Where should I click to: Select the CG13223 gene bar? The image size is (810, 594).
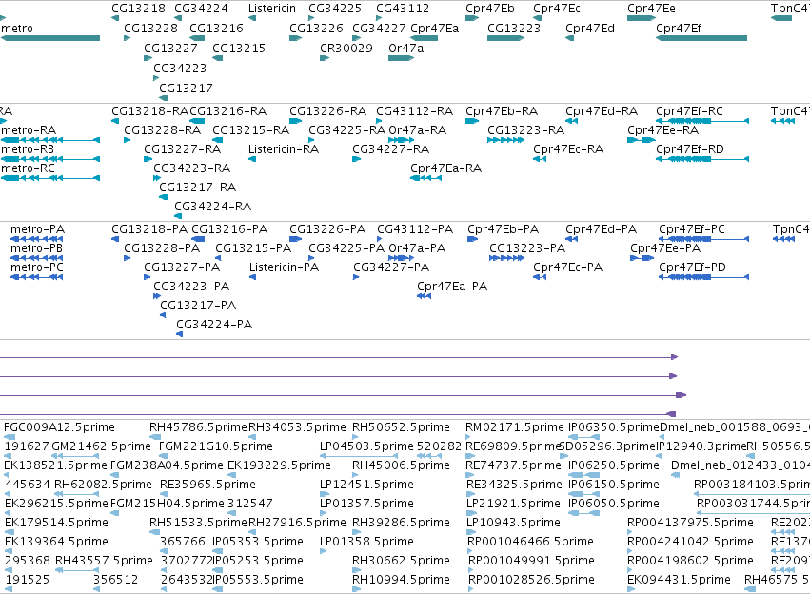tap(505, 38)
